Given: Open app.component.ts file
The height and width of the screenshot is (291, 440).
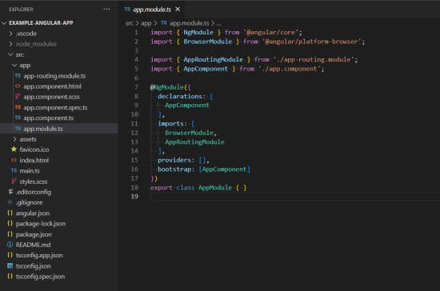Looking at the screenshot, I should [48, 118].
